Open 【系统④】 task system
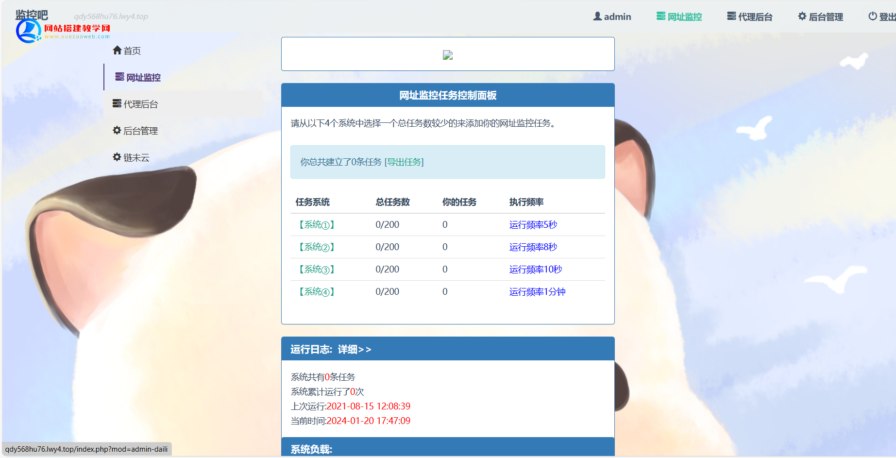Screen dimensions: 896x458 coord(317,292)
